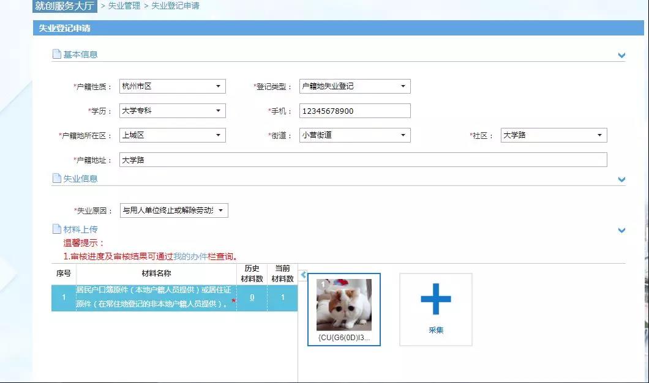
Task: Click the left arrow beside material table
Action: tap(303, 275)
